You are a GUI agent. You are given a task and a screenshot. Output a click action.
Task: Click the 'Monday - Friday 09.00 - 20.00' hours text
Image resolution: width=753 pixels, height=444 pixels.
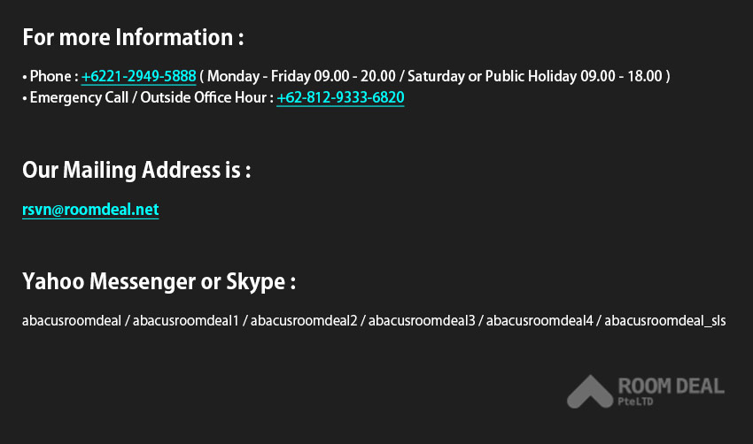(301, 76)
